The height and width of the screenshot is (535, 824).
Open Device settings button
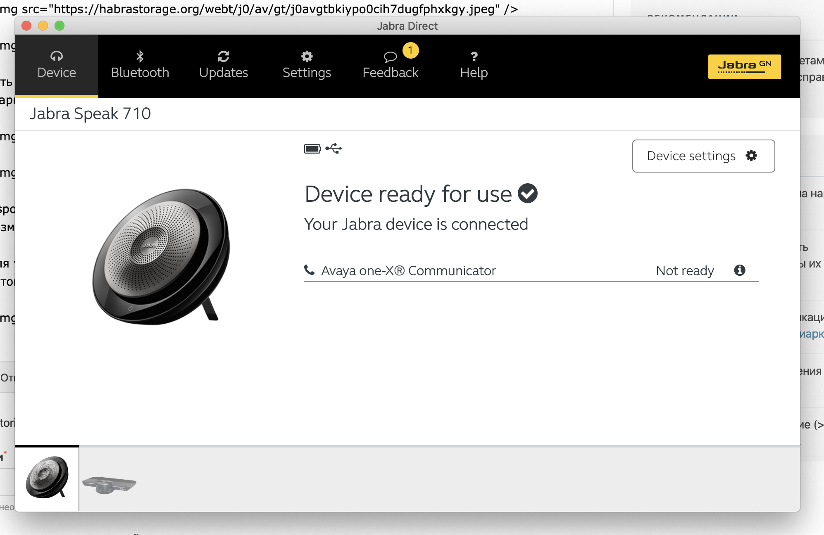[703, 156]
